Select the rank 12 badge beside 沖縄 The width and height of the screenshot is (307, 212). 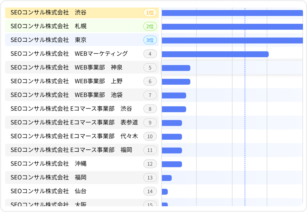[x=150, y=164]
